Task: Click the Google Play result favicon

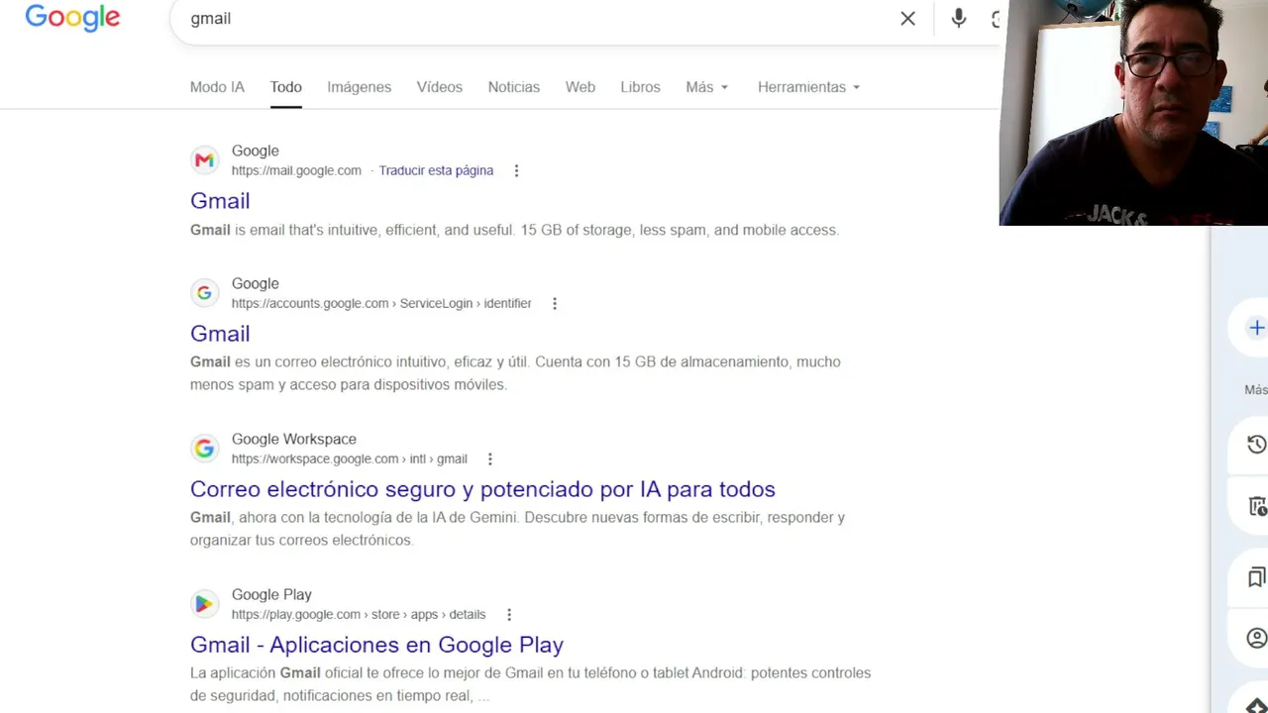Action: tap(204, 603)
